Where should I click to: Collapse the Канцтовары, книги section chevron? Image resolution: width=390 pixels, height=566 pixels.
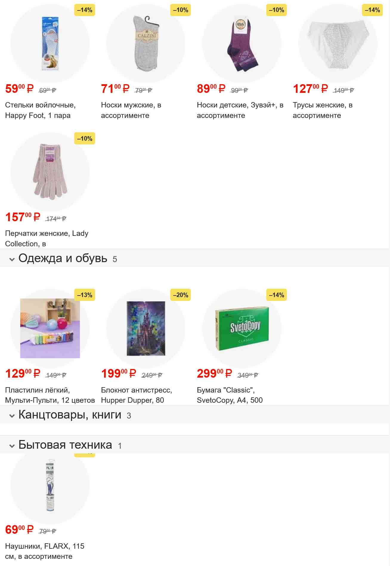pyautogui.click(x=12, y=416)
